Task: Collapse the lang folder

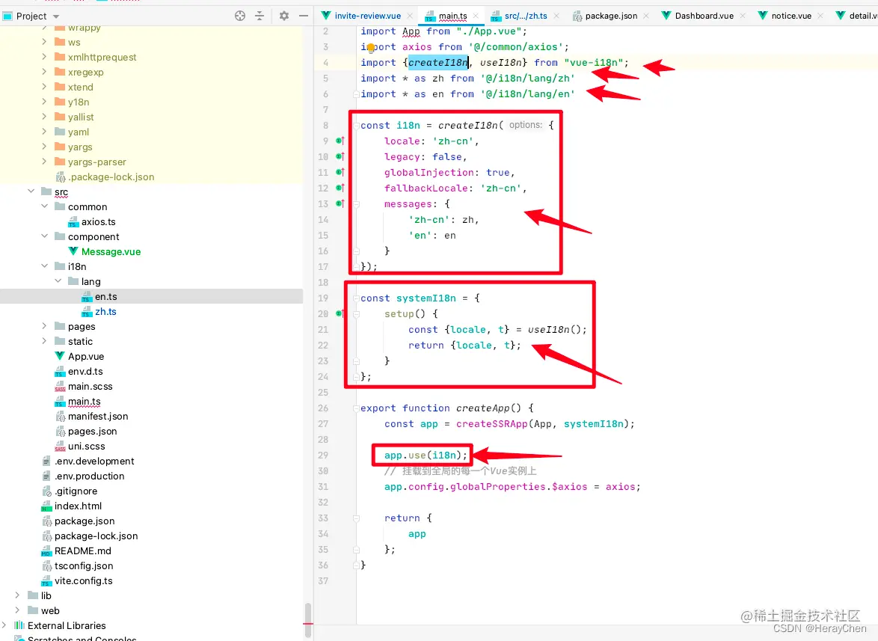Action: point(58,281)
